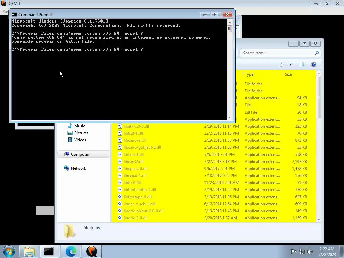Click the first File folder type cell
This screenshot has width=344, height=258.
pyautogui.click(x=253, y=84)
